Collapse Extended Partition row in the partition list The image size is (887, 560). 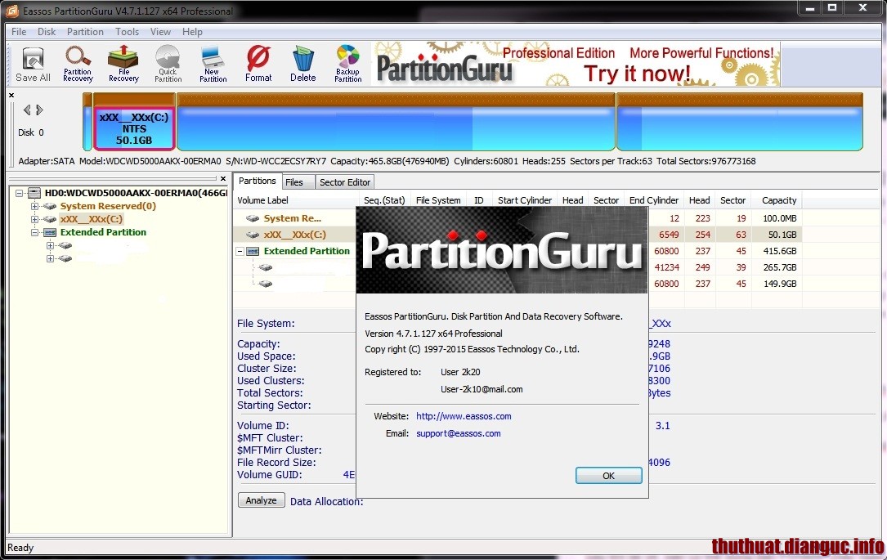tap(240, 251)
